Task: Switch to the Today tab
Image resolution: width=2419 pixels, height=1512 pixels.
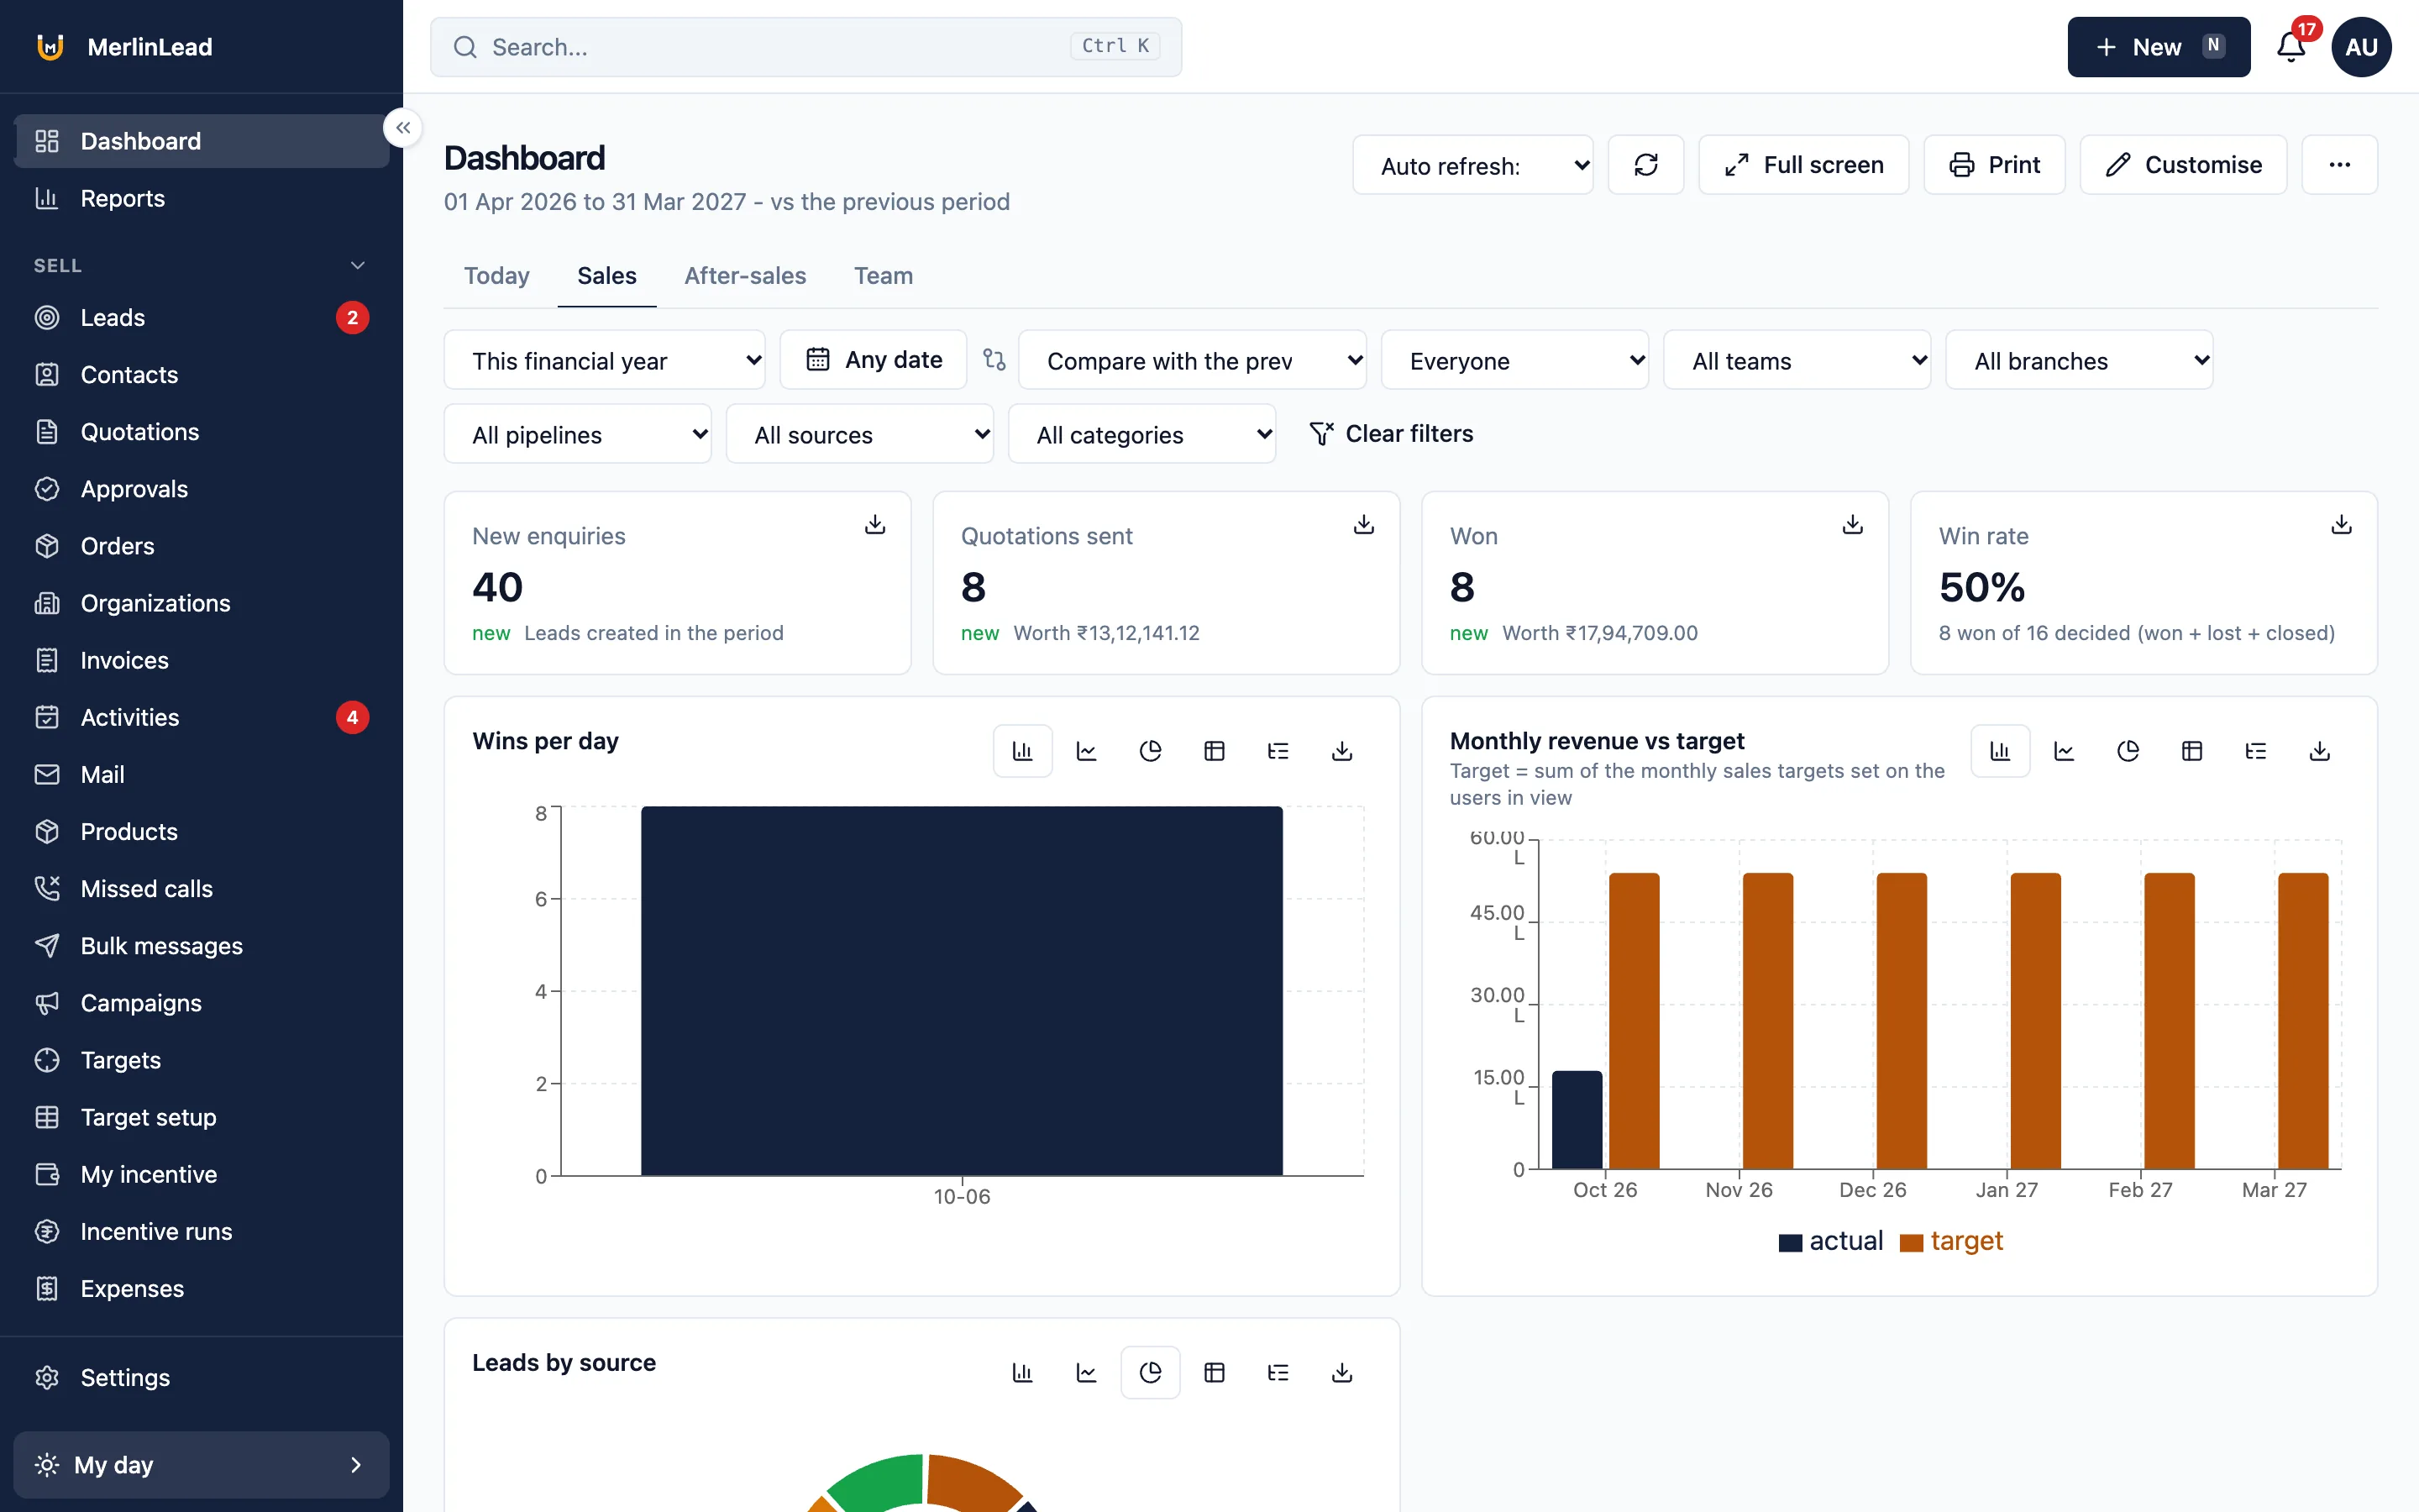Action: [496, 276]
